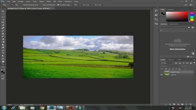
Task: Select the Lasso tool
Action: click(x=3, y=17)
